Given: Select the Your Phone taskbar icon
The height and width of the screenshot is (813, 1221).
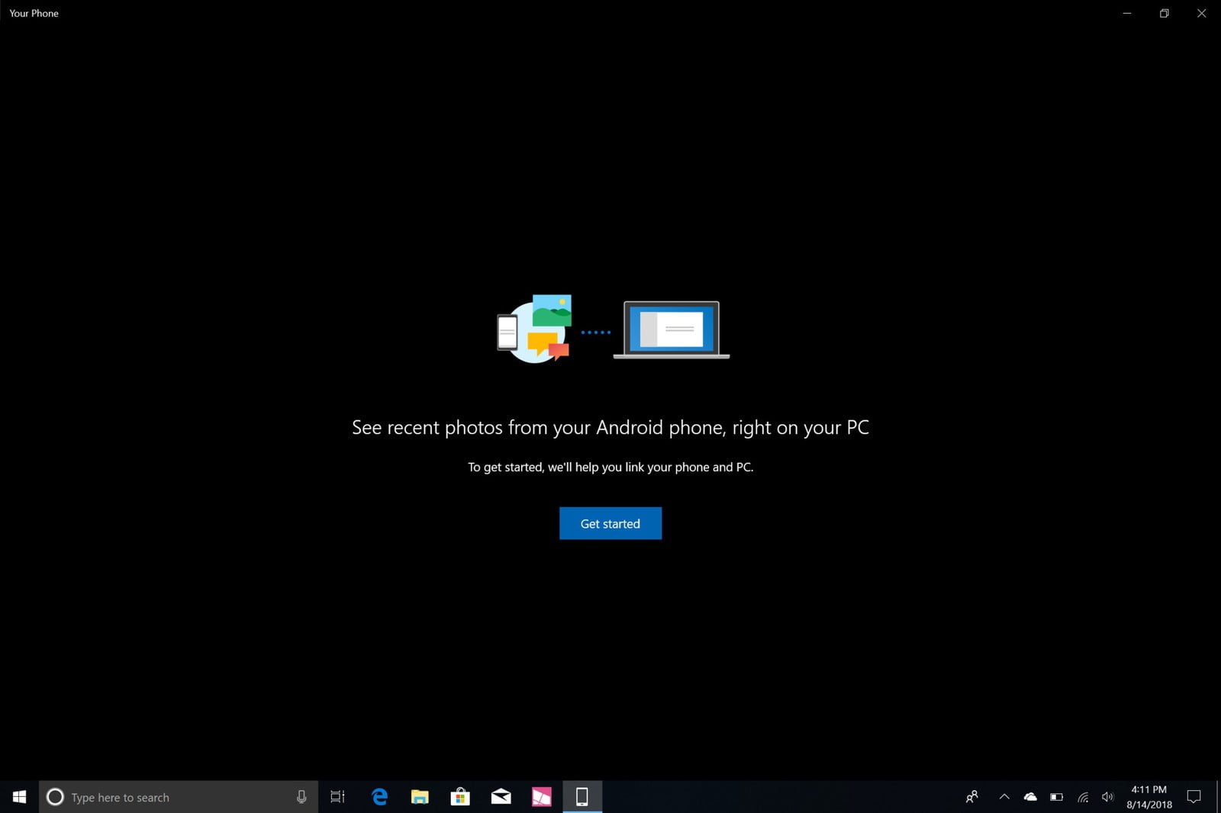Looking at the screenshot, I should [582, 797].
